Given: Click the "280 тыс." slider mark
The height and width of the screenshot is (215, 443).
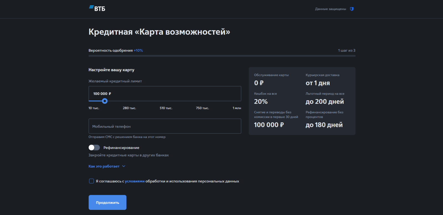Looking at the screenshot, I should point(129,108).
